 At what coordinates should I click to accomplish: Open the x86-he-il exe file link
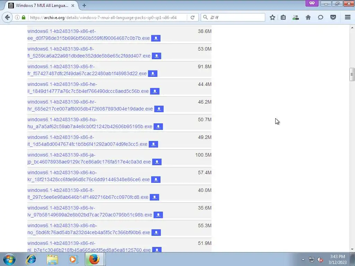coord(88,88)
